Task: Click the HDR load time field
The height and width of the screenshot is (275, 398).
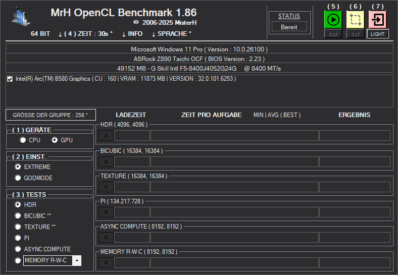Action: pos(132,135)
